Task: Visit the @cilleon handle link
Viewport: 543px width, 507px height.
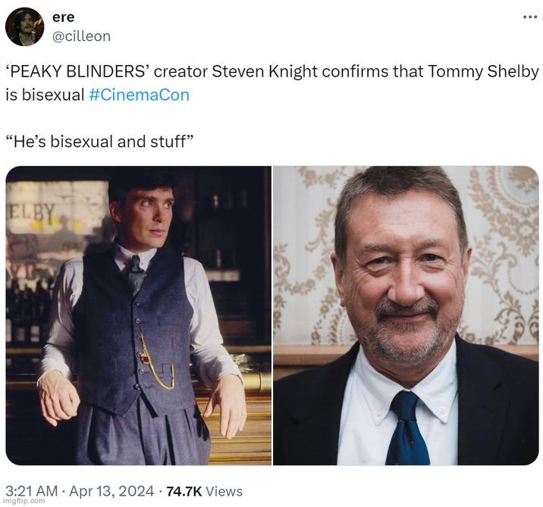Action: (81, 36)
